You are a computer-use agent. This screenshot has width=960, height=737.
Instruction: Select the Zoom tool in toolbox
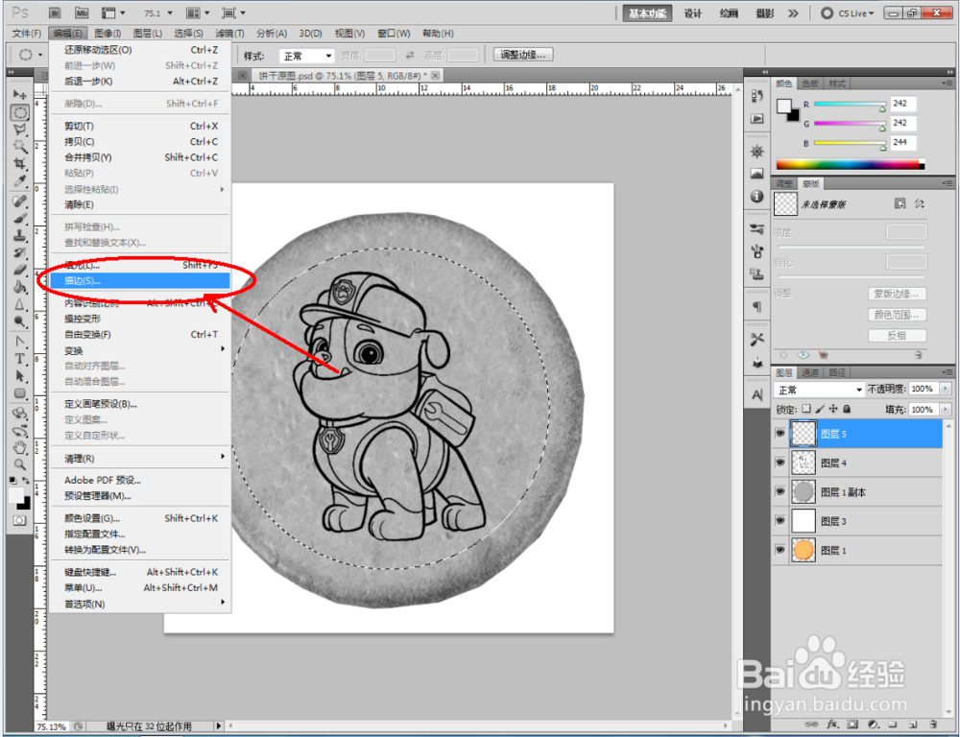pyautogui.click(x=19, y=464)
